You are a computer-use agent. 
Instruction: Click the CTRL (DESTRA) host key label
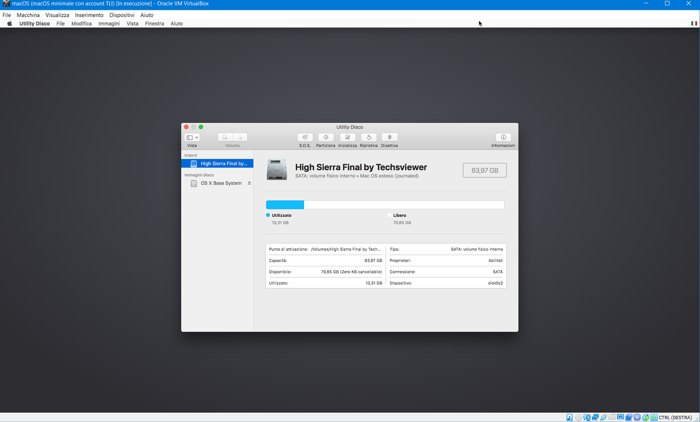pos(675,418)
